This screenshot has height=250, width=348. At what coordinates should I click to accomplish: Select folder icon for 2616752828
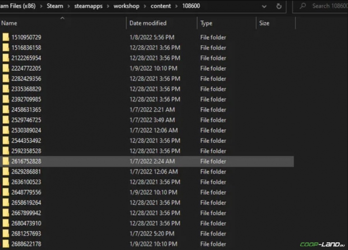click(x=6, y=161)
